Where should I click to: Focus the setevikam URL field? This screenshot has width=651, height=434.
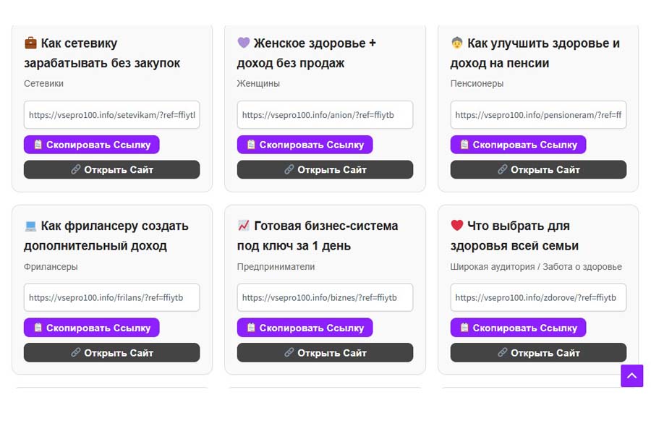click(112, 115)
